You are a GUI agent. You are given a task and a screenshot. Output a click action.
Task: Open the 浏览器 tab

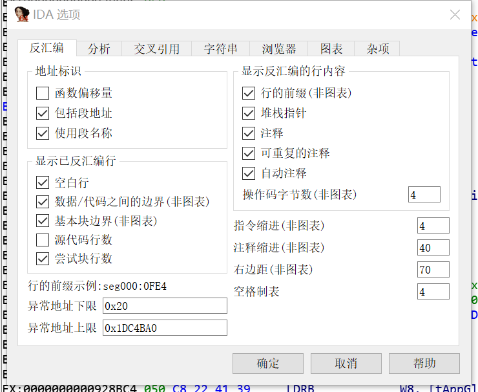[279, 49]
